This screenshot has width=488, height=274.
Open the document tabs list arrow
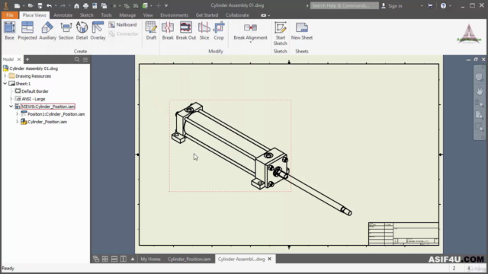click(x=133, y=259)
